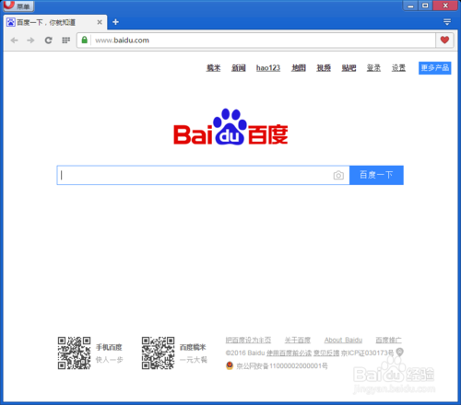
Task: Click the camera image search icon
Action: (x=338, y=175)
